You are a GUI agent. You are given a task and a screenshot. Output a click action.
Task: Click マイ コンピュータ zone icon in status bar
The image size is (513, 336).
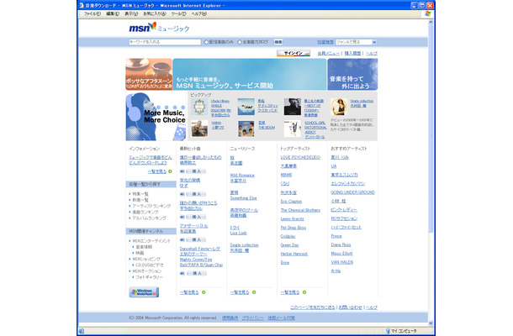coord(388,331)
